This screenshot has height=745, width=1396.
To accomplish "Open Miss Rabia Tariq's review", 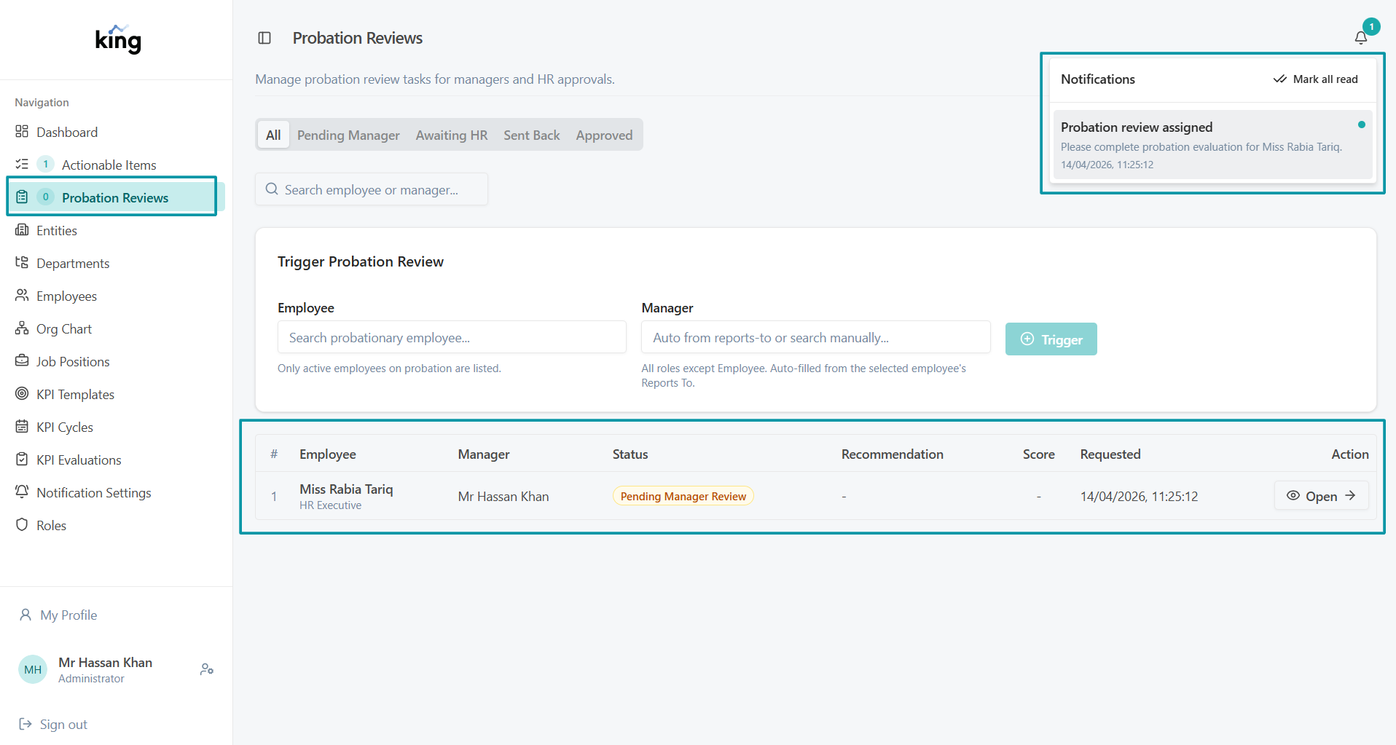I will pyautogui.click(x=1321, y=495).
